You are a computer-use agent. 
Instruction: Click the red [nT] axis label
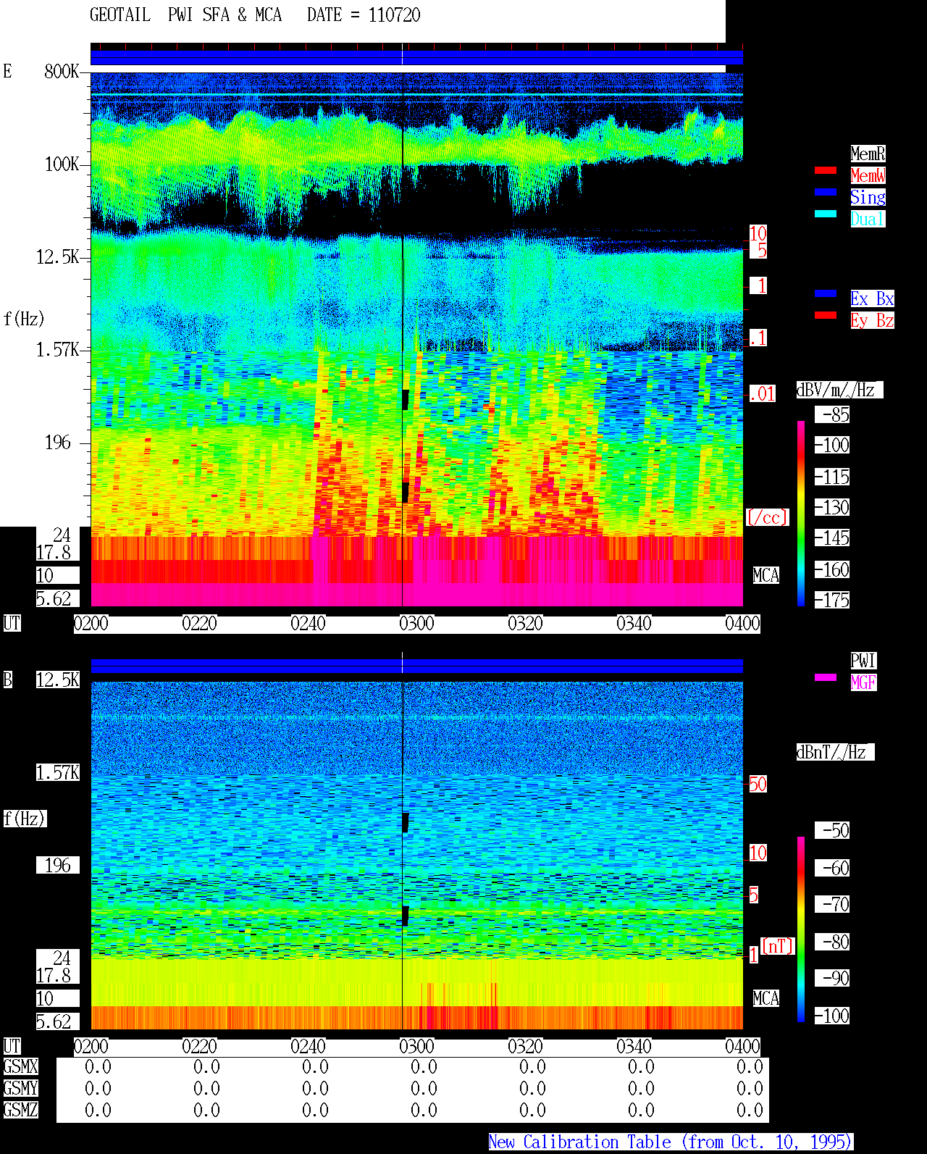point(777,946)
